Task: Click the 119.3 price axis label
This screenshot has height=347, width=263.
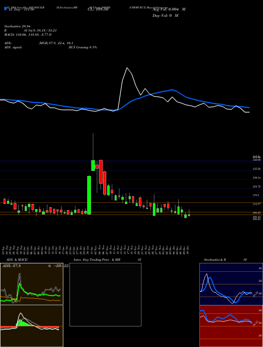Action: 256,196
